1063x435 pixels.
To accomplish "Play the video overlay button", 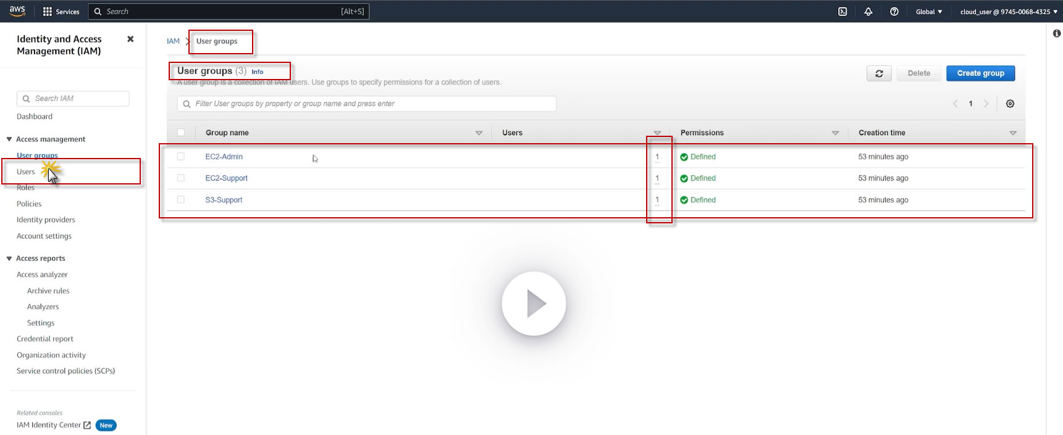I will [x=534, y=304].
